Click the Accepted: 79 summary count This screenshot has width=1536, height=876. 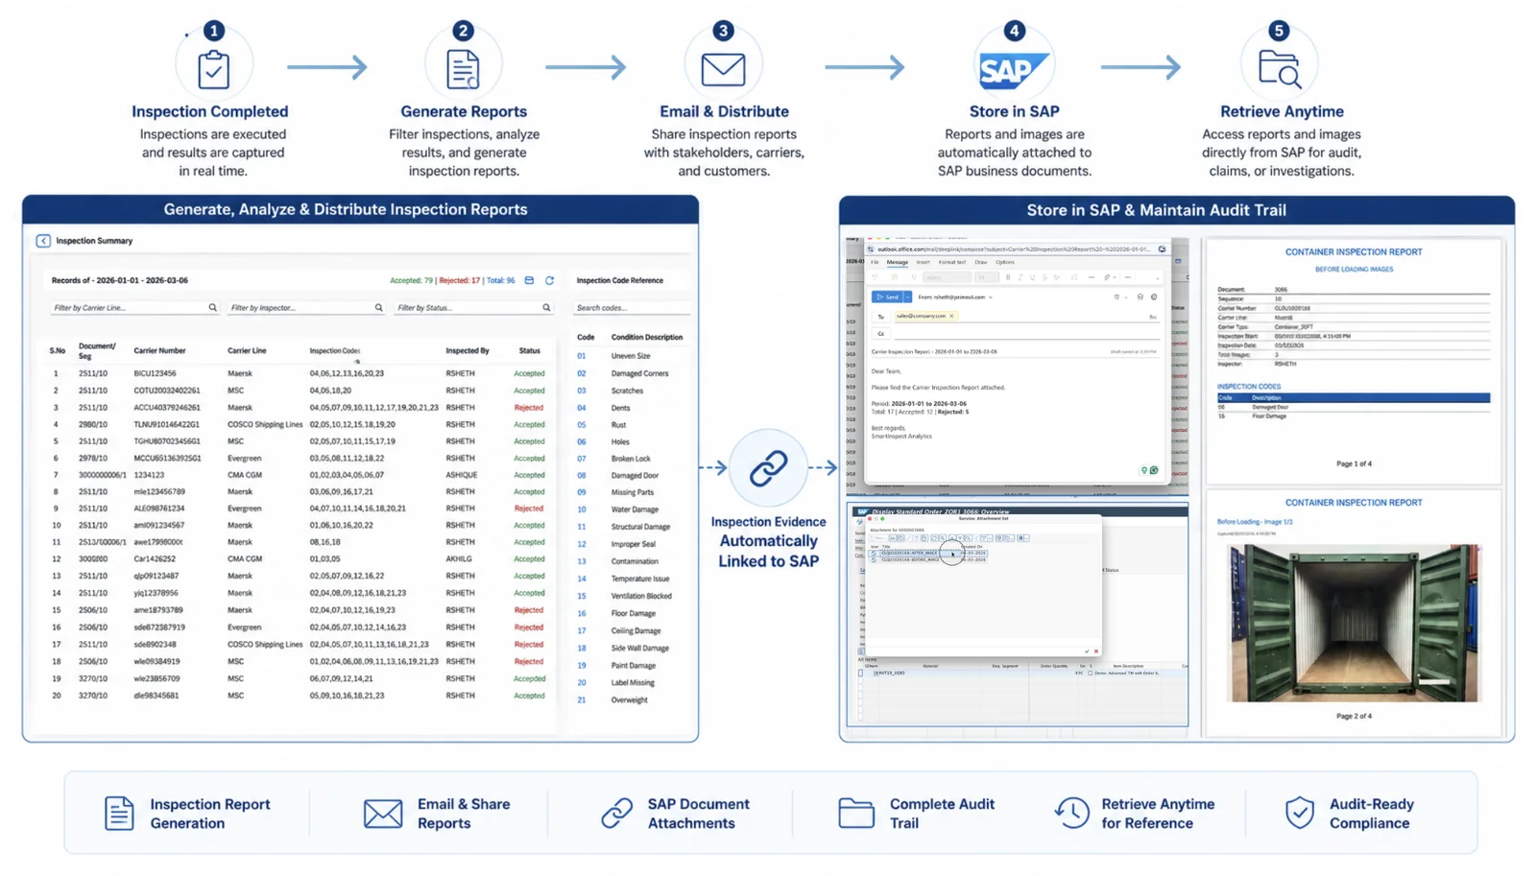click(411, 280)
